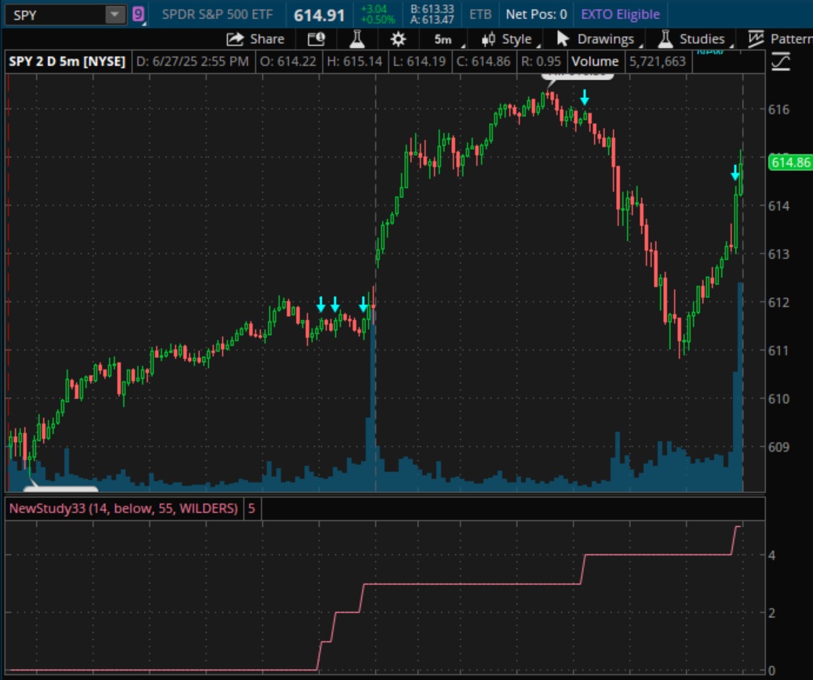Click the 612 price axis label
Image resolution: width=813 pixels, height=680 pixels.
point(778,302)
